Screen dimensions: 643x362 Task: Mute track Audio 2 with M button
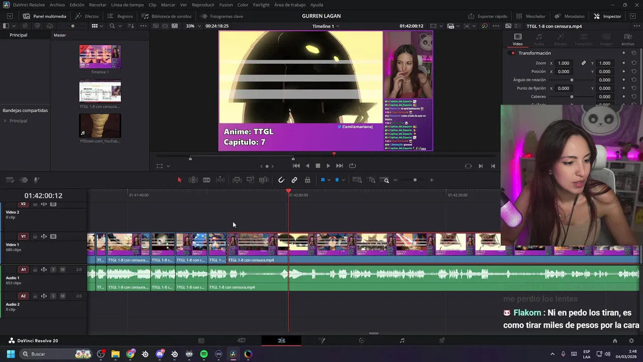(62, 296)
